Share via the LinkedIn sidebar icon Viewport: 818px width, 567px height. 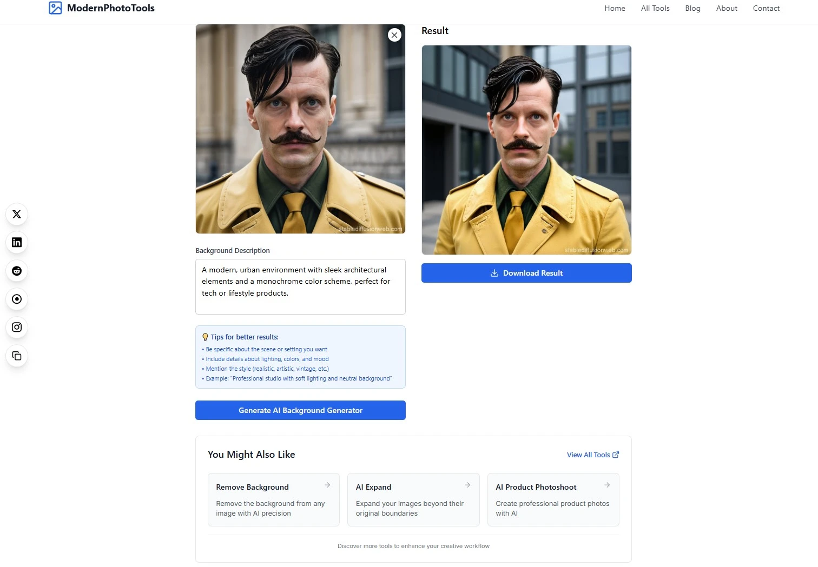[17, 243]
